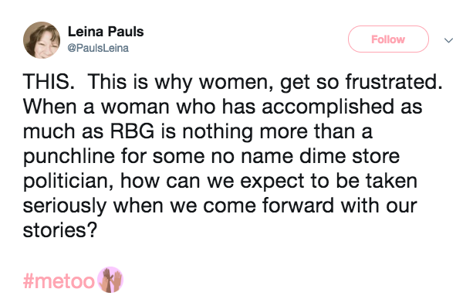473x299 pixels.
Task: Click the word seriously in the tweet
Action: [x=65, y=206]
